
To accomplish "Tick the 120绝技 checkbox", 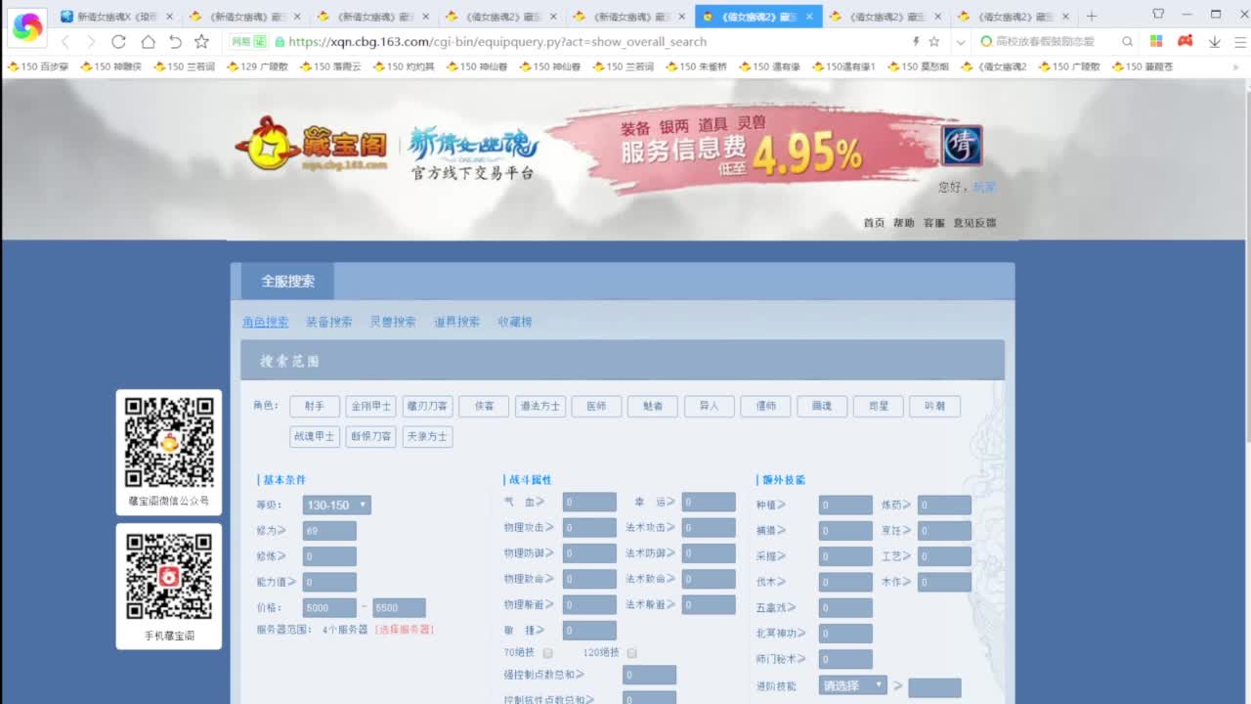I will point(632,653).
